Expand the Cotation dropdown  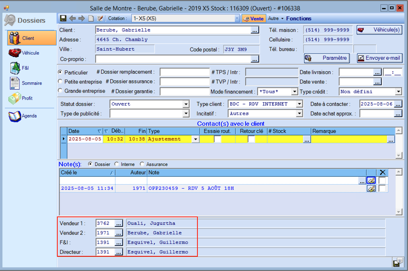point(237,18)
